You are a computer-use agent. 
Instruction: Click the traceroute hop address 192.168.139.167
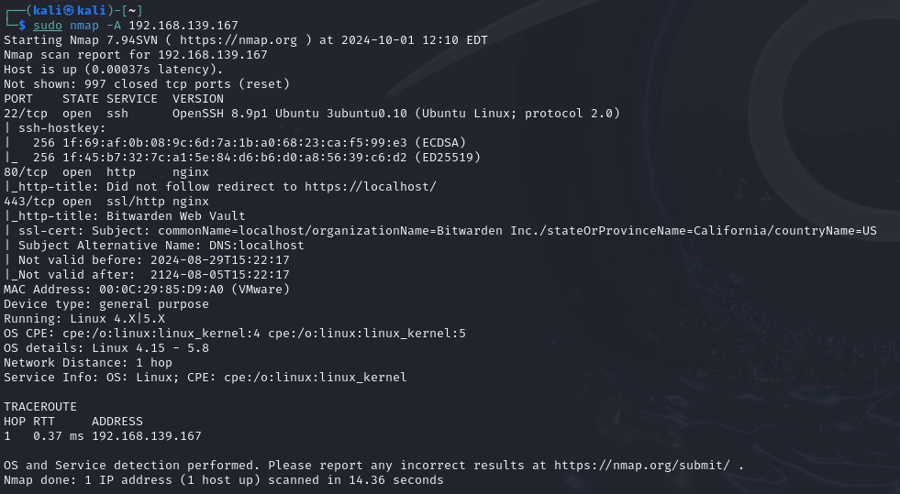[x=147, y=436]
